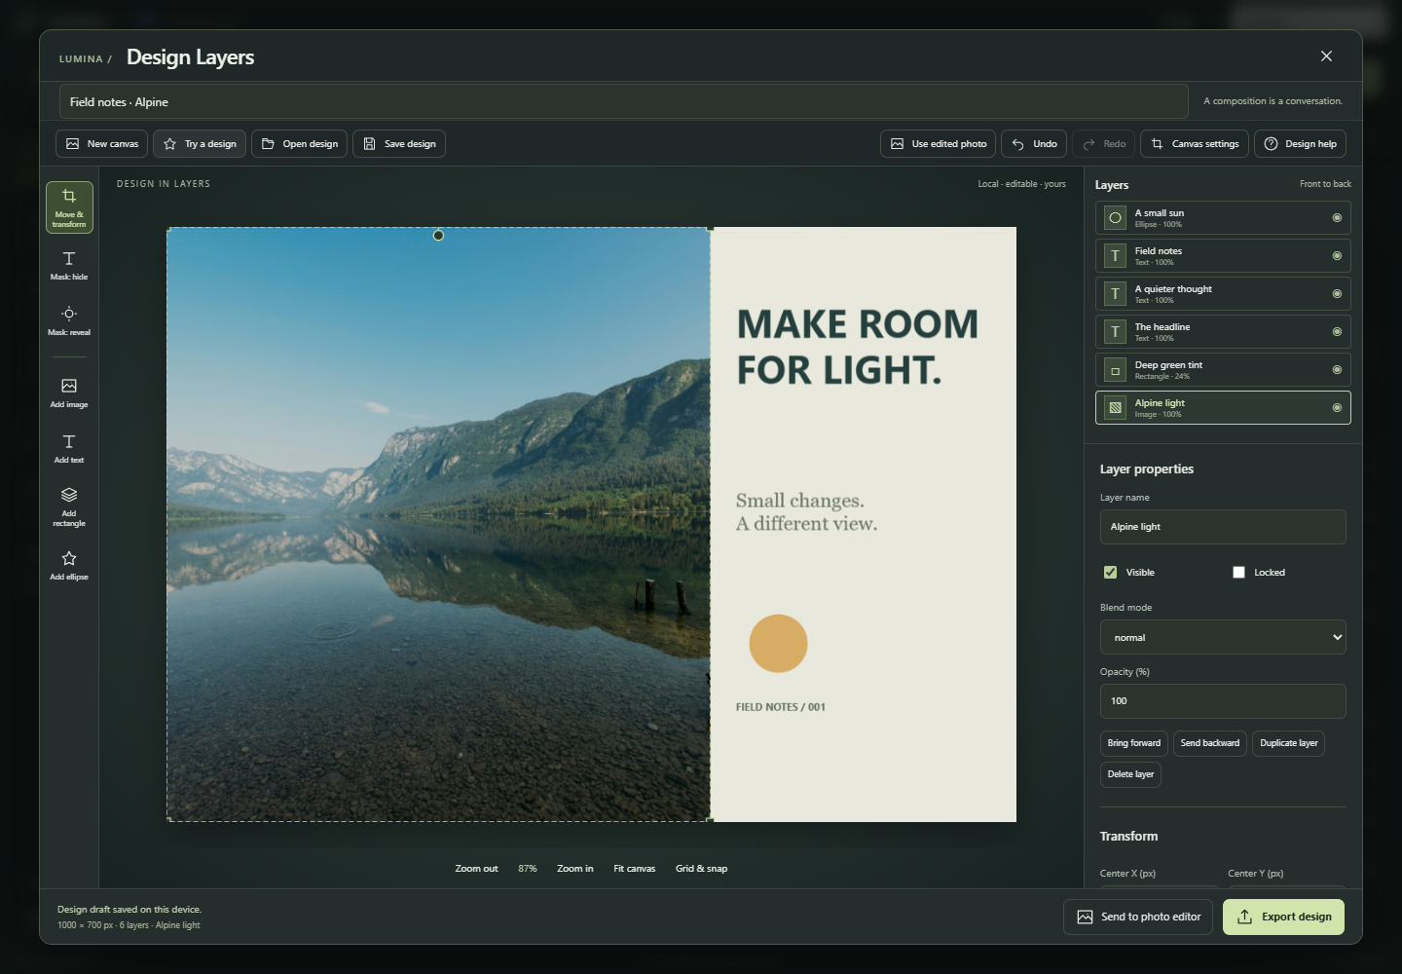Click the Export design button
The width and height of the screenshot is (1402, 974).
coord(1283,917)
